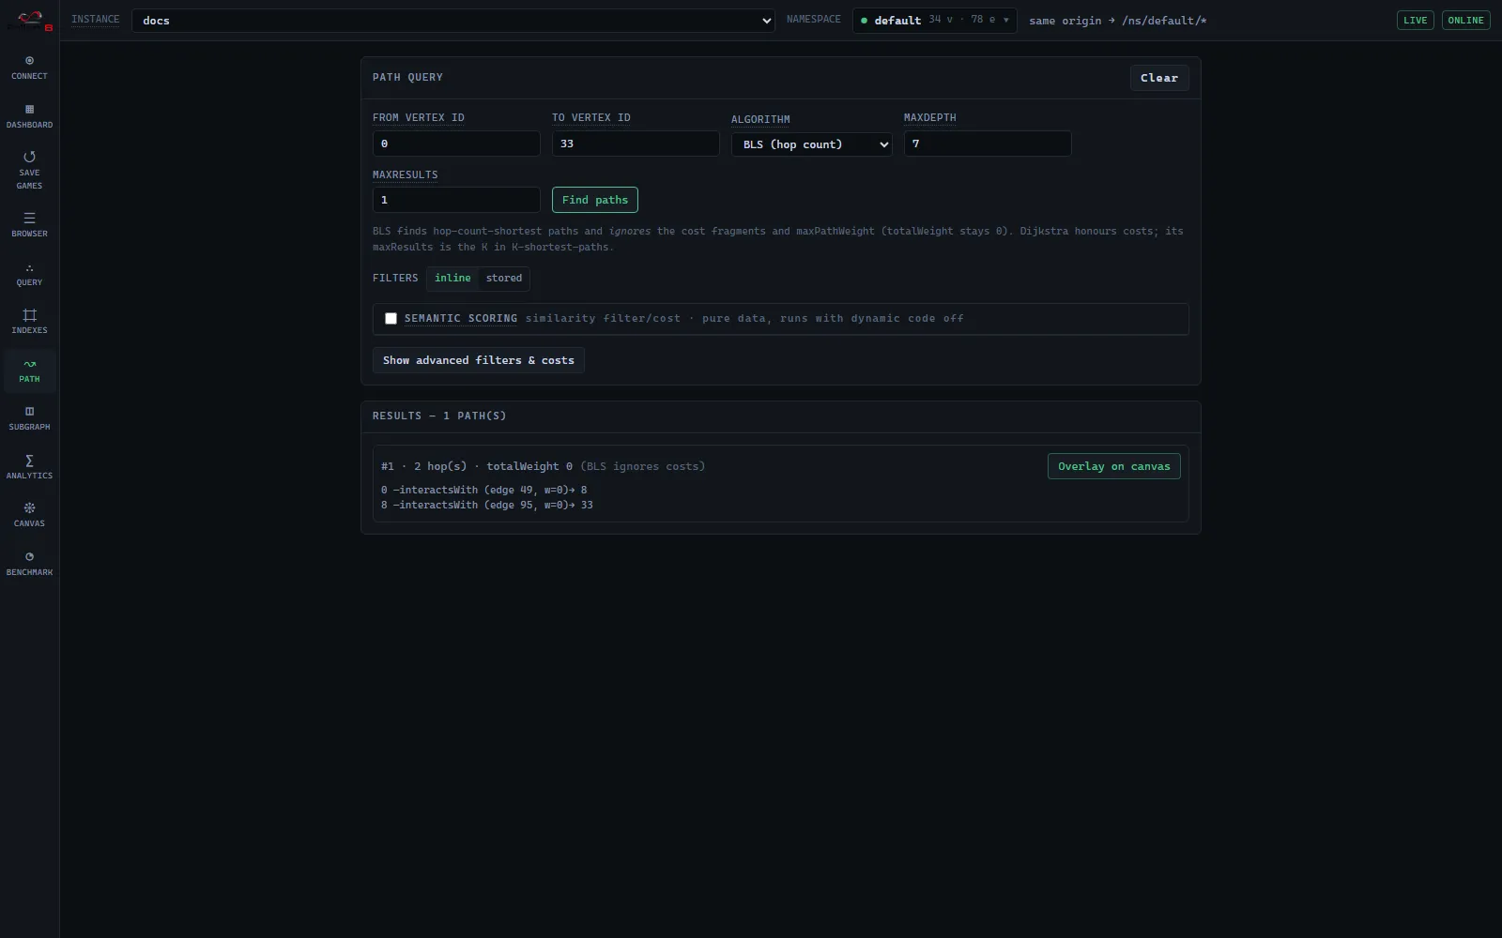Screen dimensions: 1502x938
Task: Focus the Maxresults input field
Action: click(456, 200)
